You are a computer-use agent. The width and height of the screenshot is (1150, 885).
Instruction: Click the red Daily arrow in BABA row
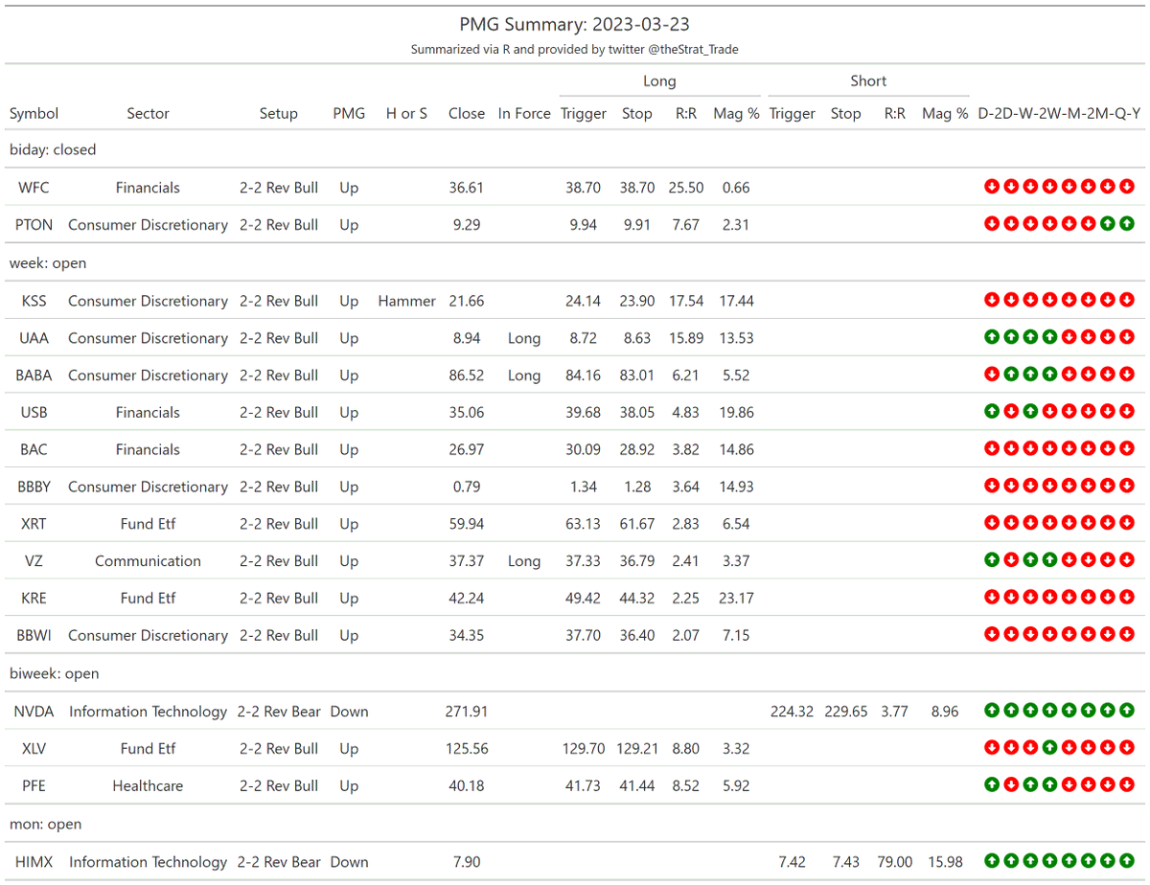(x=992, y=374)
